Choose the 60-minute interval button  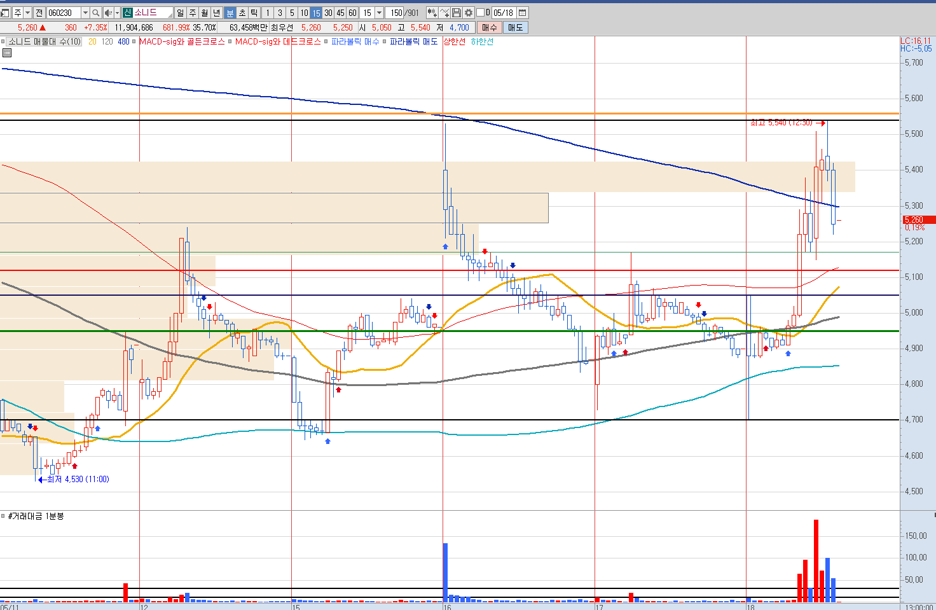tap(352, 13)
